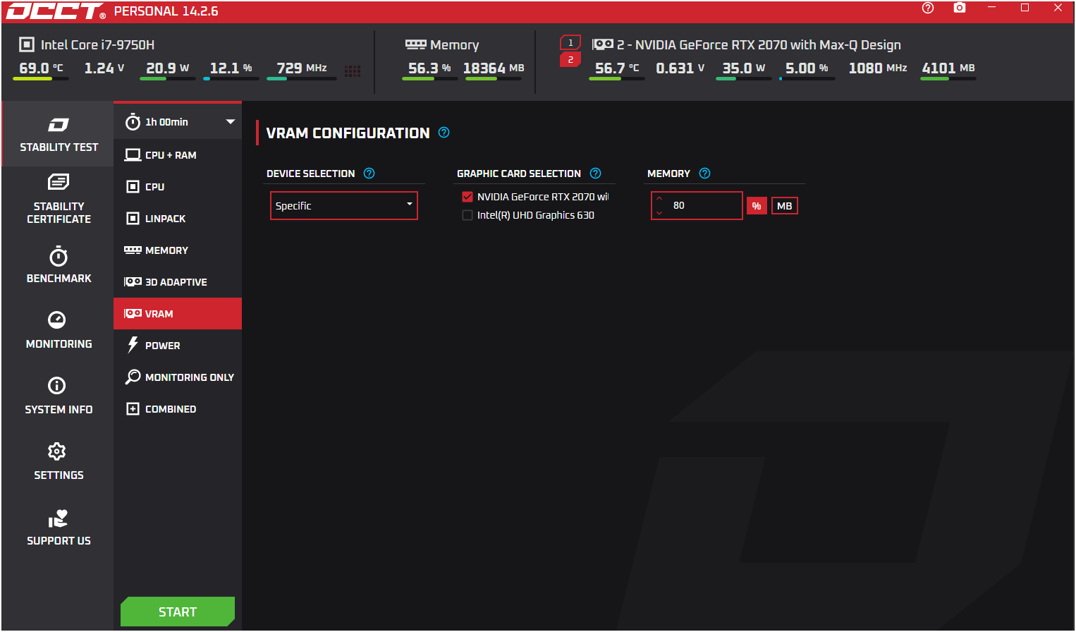Click the GPU voltage reading 0.631 V
This screenshot has width=1076, height=632.
(680, 68)
